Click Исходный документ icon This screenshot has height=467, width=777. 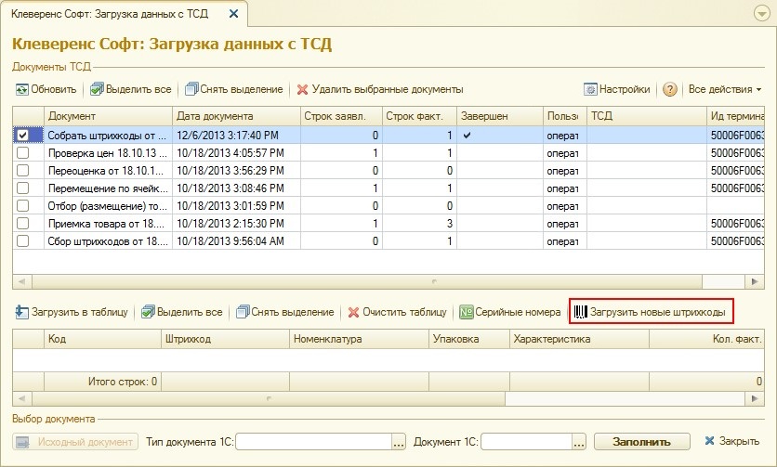pos(23,442)
